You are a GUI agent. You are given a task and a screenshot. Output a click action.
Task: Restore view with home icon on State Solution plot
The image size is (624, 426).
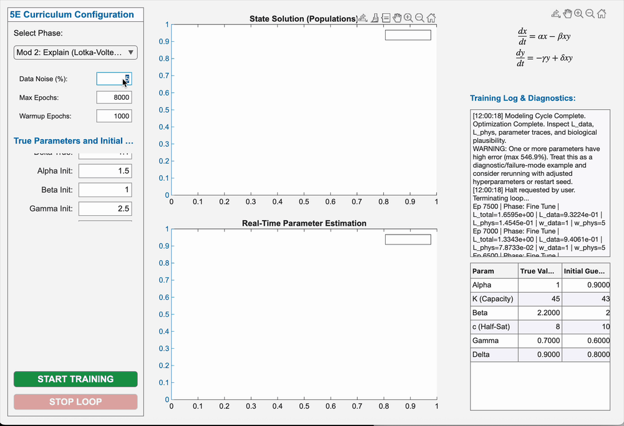coord(431,18)
